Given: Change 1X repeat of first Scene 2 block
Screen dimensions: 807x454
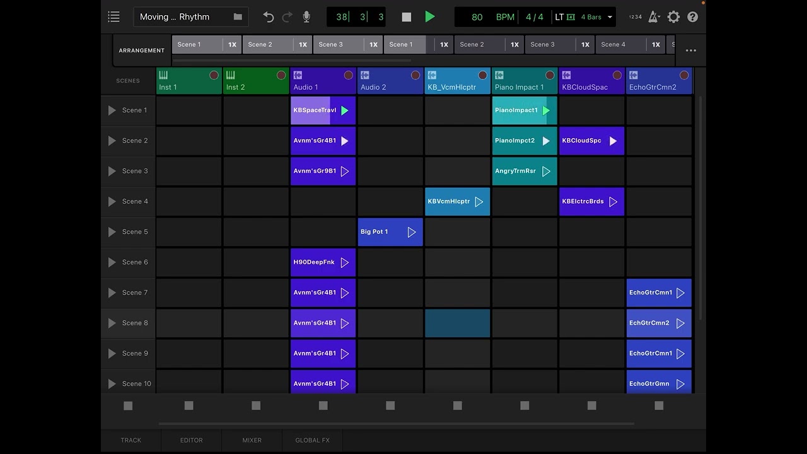Looking at the screenshot, I should (303, 44).
